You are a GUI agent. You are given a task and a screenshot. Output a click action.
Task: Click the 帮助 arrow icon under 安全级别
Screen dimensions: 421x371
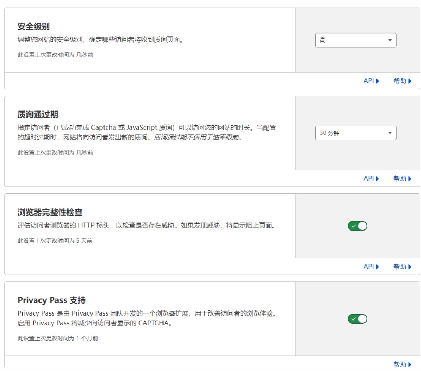point(410,81)
